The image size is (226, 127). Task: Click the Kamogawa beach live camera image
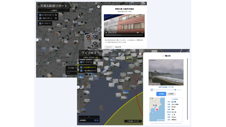tap(166, 72)
